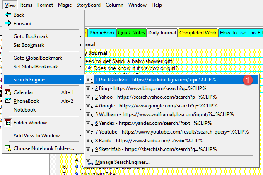
Task: Open the Format menu
Action: (x=45, y=5)
